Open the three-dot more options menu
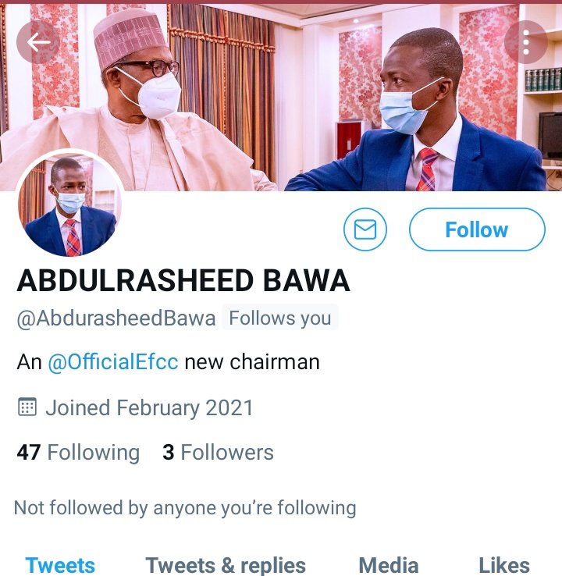This screenshot has width=562, height=576. (526, 42)
